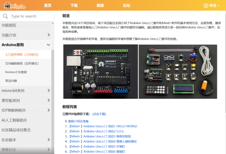Open 社区精品项目集合 sidebar entry

26,130
